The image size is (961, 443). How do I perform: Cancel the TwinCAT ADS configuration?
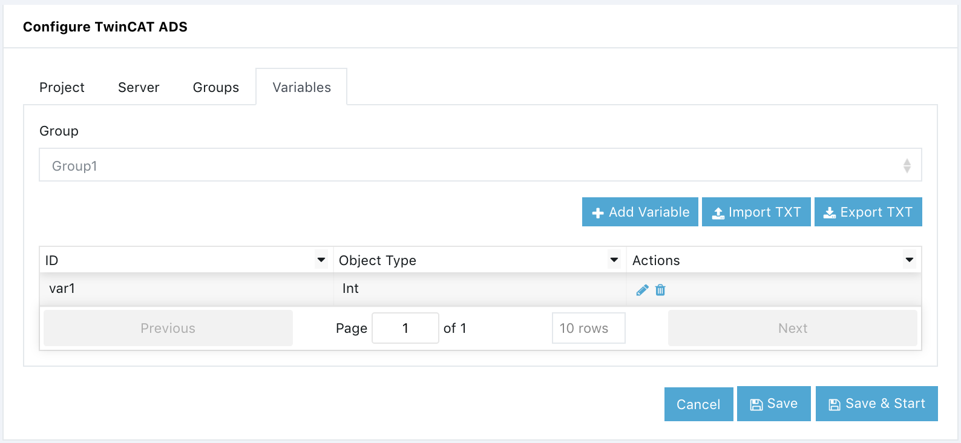699,404
